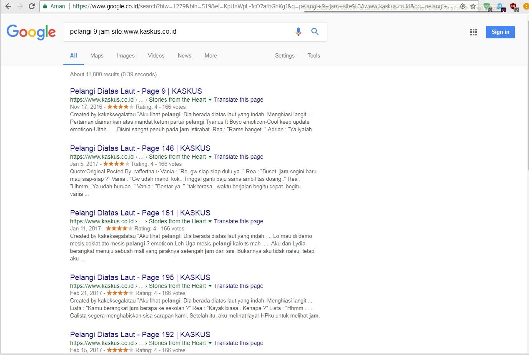Click the star rating of Nov 17, 2016 result
This screenshot has width=529, height=355.
[x=120, y=107]
